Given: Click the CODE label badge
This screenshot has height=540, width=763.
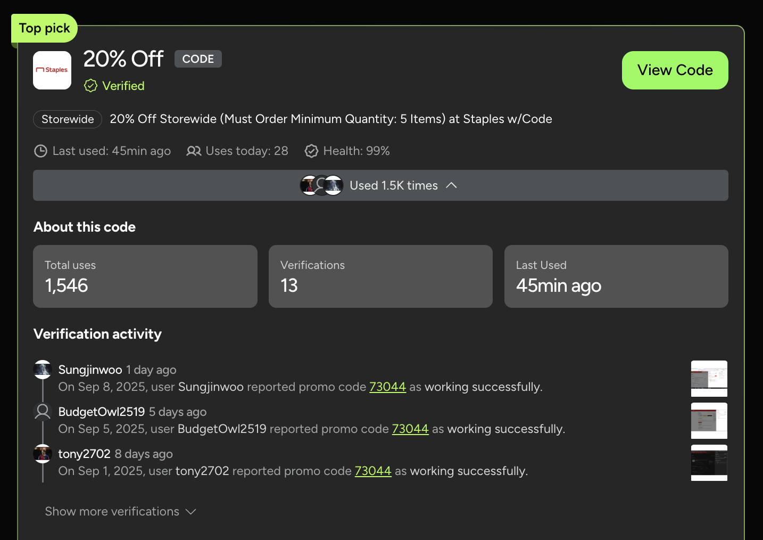Looking at the screenshot, I should tap(198, 59).
